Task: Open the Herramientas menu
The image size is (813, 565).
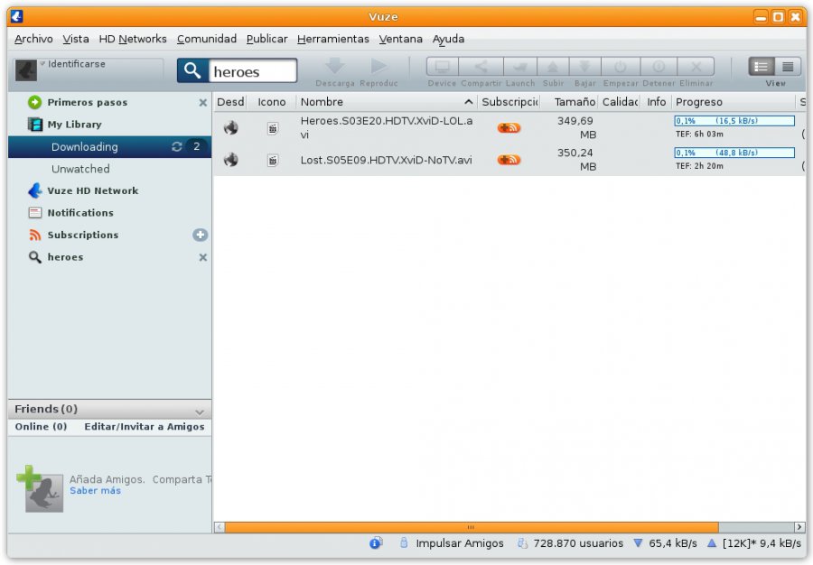Action: [x=332, y=39]
